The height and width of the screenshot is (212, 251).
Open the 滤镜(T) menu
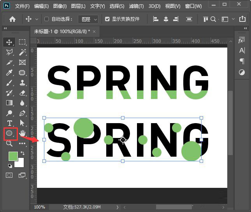coord(136,6)
